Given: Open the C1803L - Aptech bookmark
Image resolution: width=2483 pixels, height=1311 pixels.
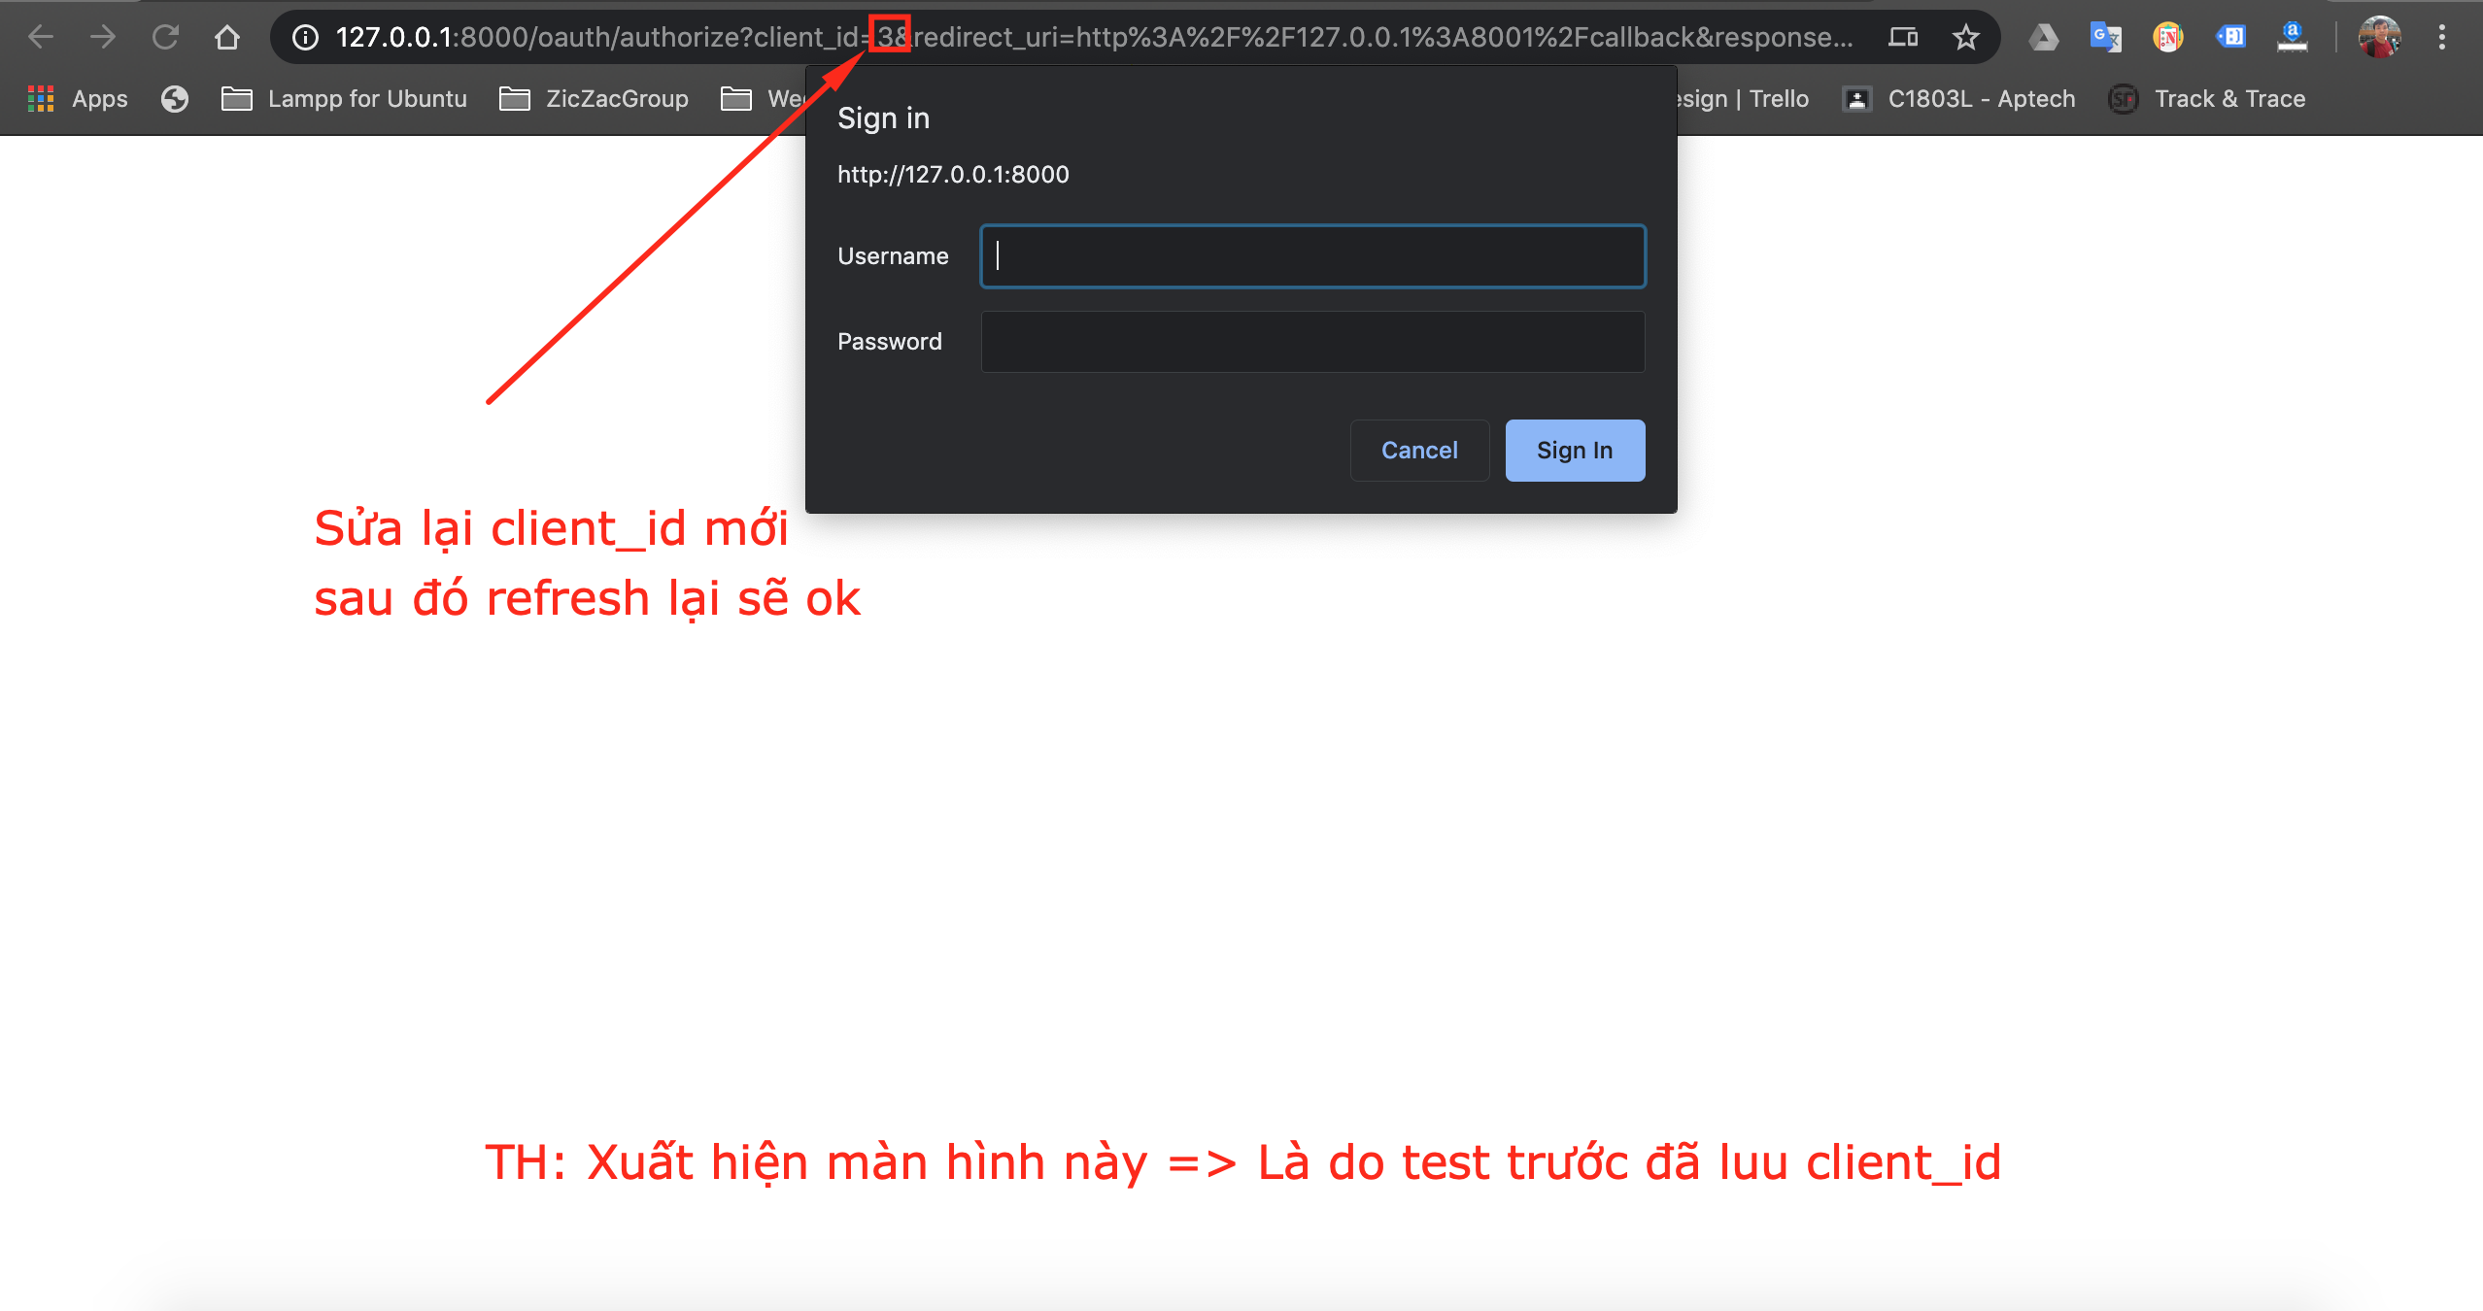Looking at the screenshot, I should [x=1958, y=99].
